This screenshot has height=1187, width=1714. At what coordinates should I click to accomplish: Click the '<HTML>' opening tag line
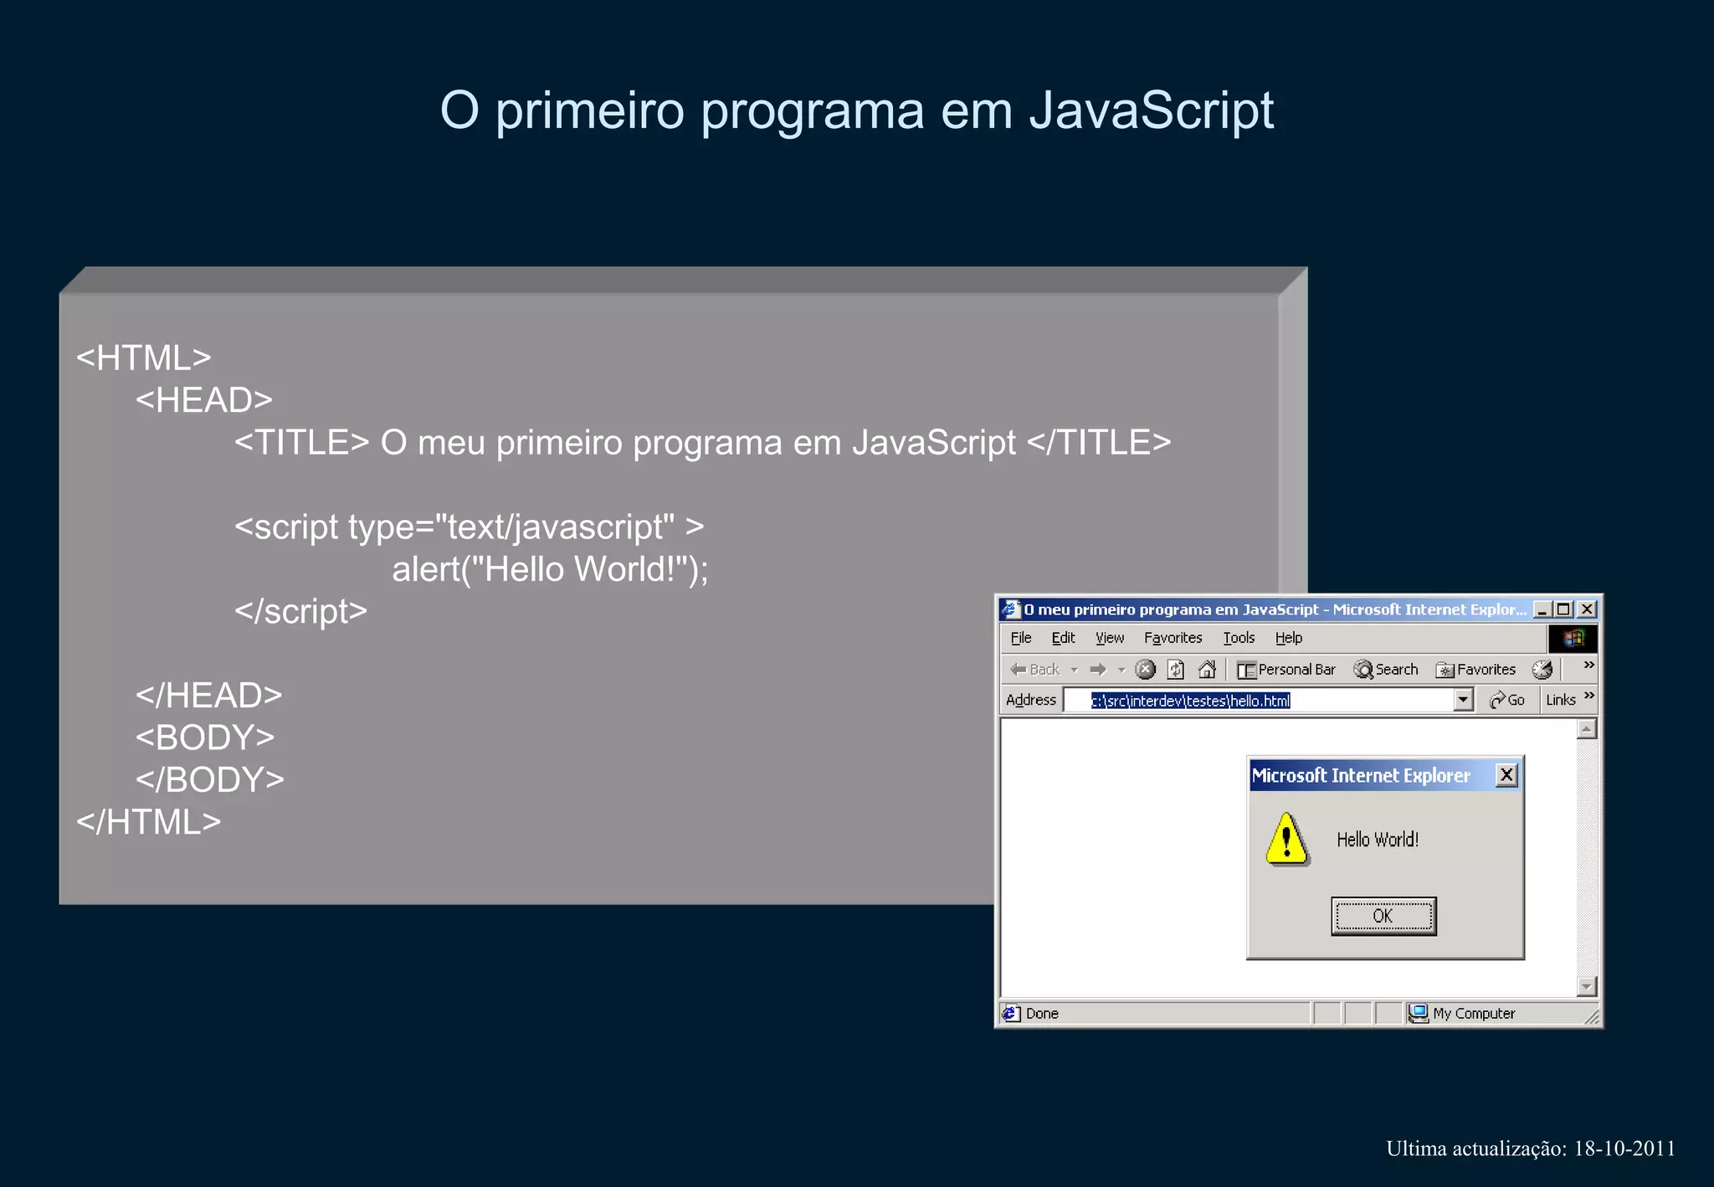[x=144, y=358]
